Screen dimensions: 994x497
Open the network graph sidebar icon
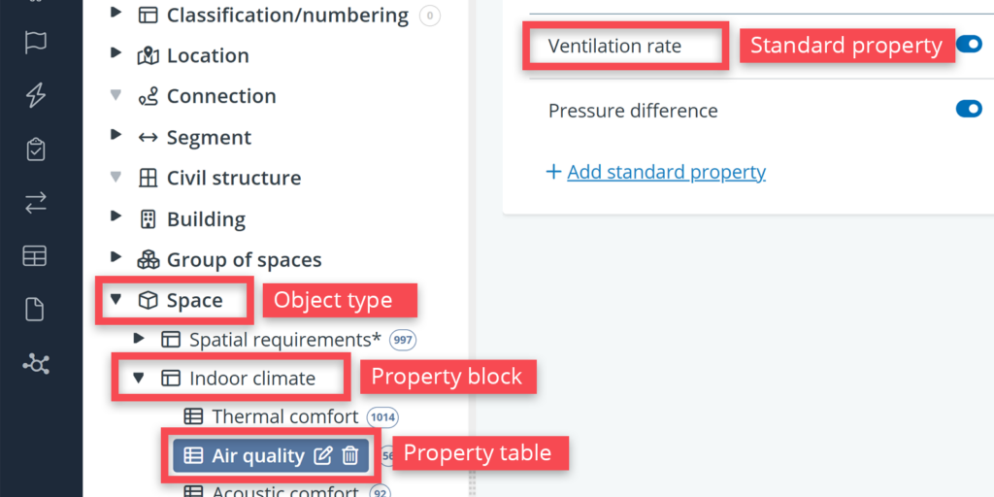36,364
